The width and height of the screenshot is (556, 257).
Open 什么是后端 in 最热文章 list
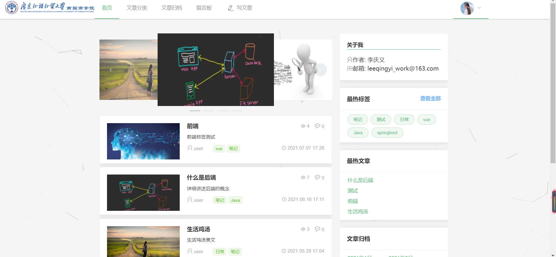[360, 180]
